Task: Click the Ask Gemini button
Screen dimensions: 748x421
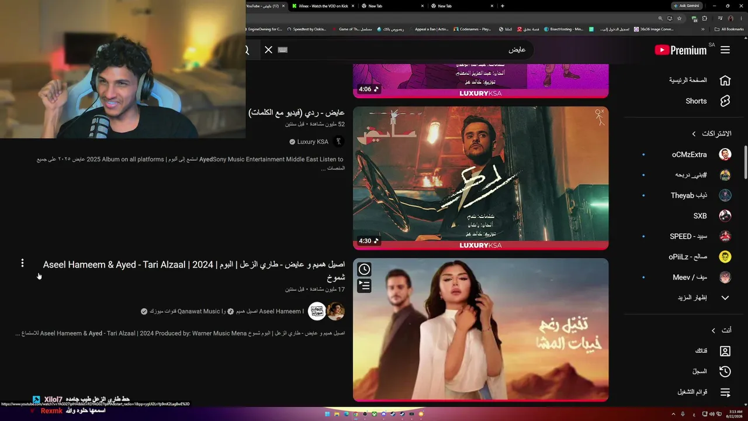Action: coord(685,6)
